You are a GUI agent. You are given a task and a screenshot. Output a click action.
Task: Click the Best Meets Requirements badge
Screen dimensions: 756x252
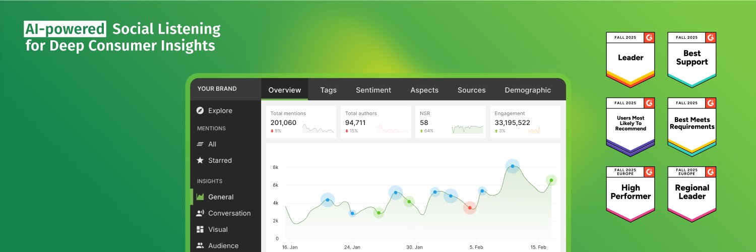(x=692, y=127)
